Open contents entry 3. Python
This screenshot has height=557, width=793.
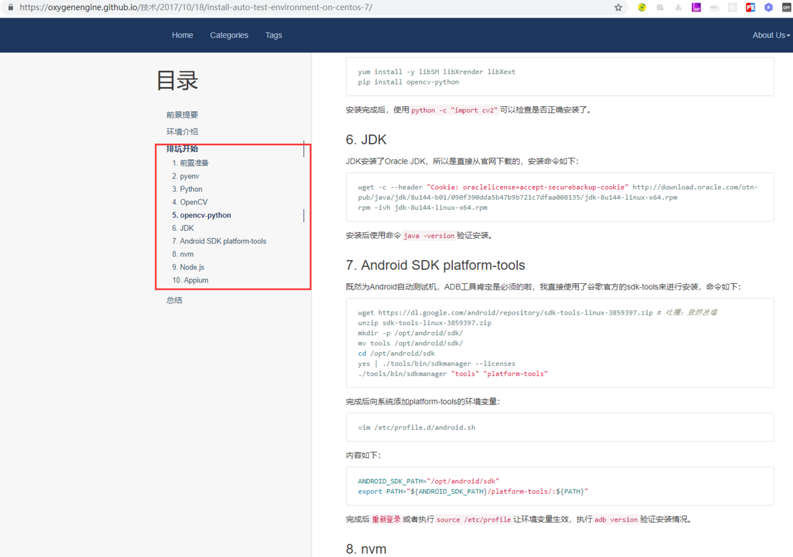(x=187, y=189)
